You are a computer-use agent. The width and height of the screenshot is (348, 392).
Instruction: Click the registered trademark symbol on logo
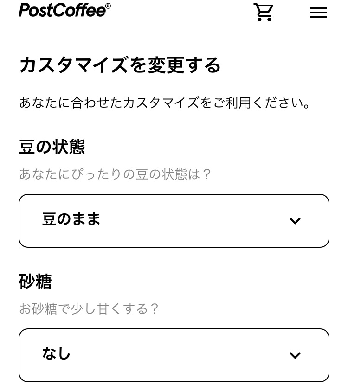point(108,6)
